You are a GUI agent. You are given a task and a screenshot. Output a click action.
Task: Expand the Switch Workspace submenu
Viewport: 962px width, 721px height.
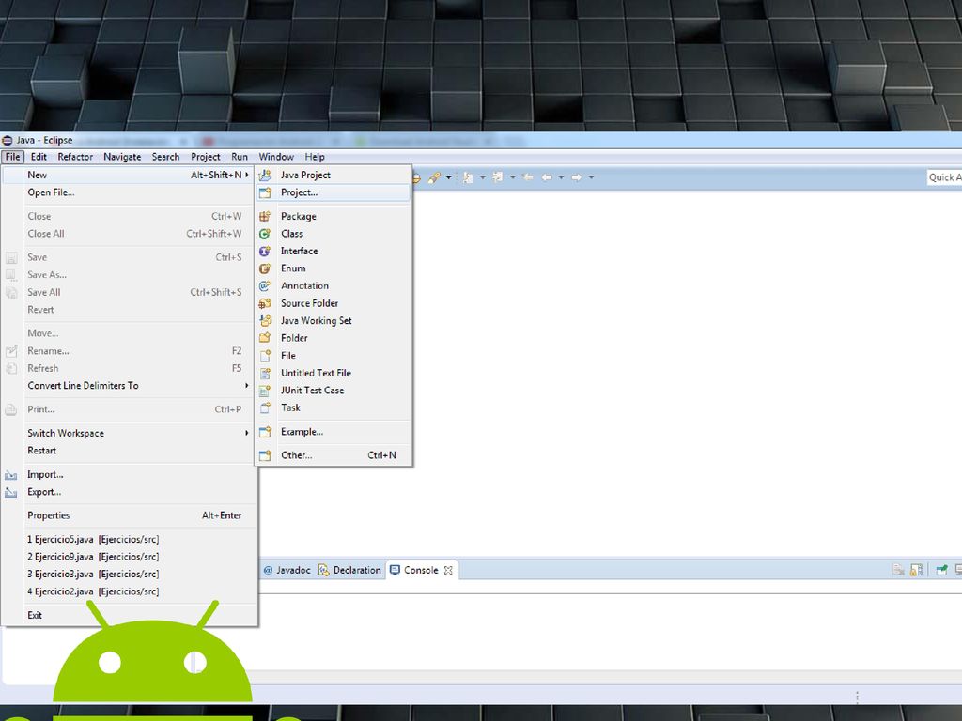pos(128,433)
